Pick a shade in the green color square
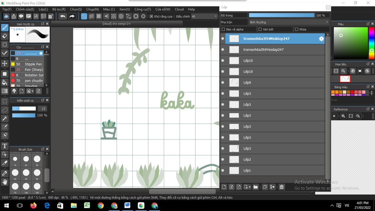 click(350, 43)
